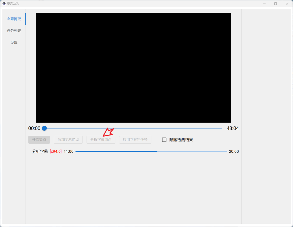The height and width of the screenshot is (227, 293).
Task: Select the 分析字幕锚点 button
Action: [x=101, y=140]
